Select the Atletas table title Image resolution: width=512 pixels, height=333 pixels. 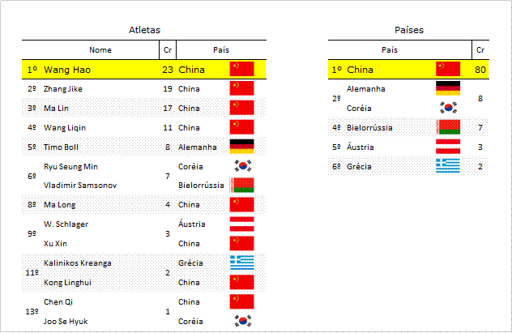point(144,30)
